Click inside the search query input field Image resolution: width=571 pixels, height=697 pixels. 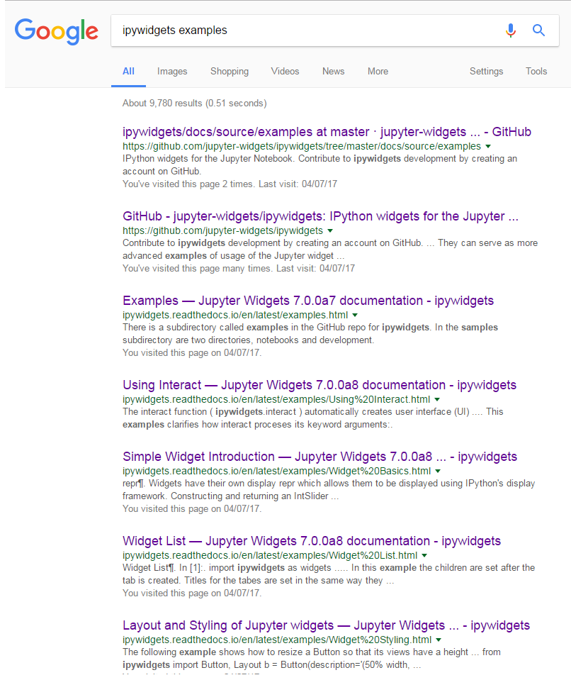(x=283, y=30)
